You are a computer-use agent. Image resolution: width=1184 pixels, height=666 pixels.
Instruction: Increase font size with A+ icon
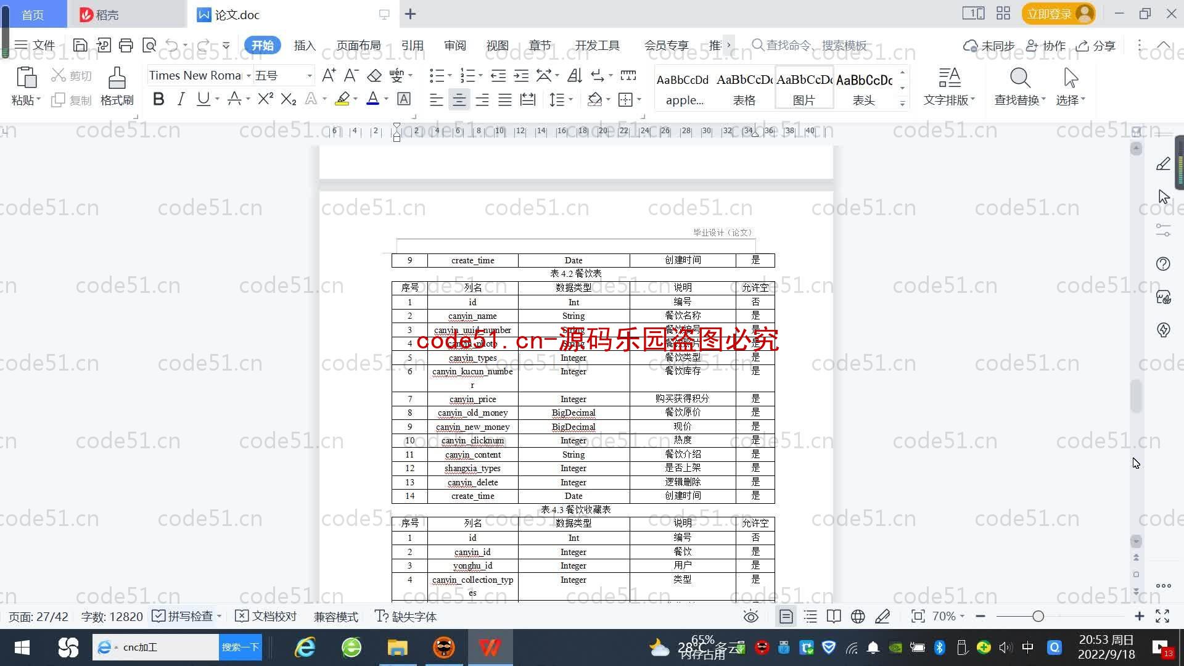(329, 75)
